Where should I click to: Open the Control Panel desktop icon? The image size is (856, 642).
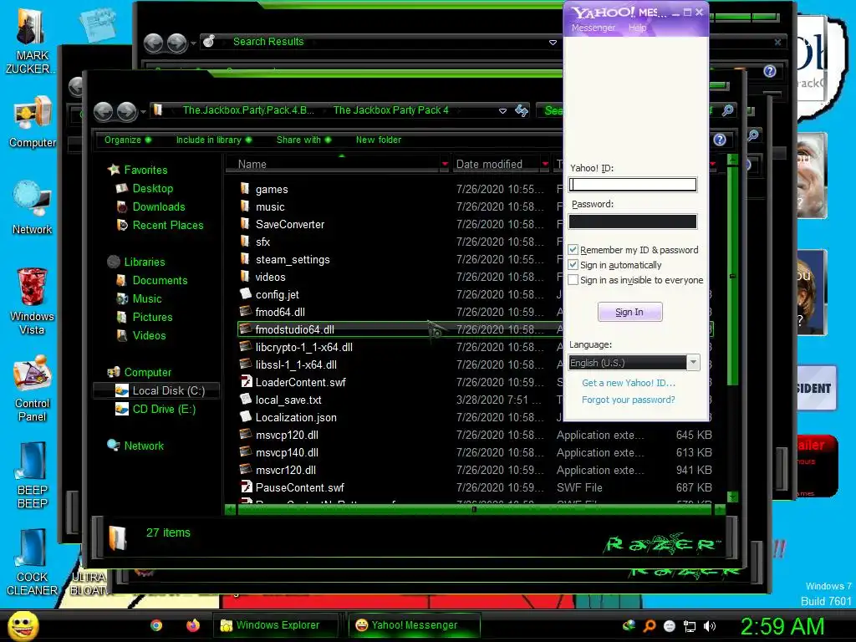click(x=33, y=389)
